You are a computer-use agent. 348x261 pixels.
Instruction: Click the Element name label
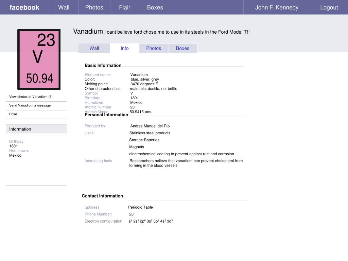click(98, 74)
